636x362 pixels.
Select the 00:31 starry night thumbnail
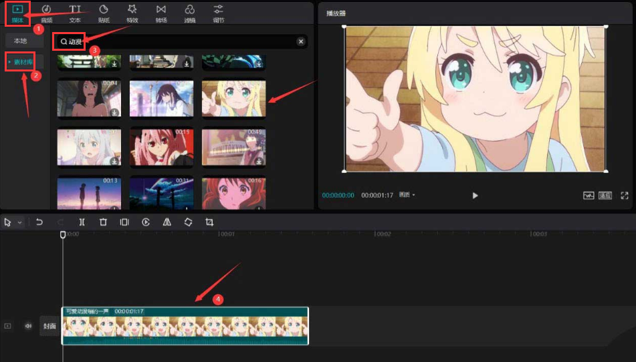tap(161, 193)
